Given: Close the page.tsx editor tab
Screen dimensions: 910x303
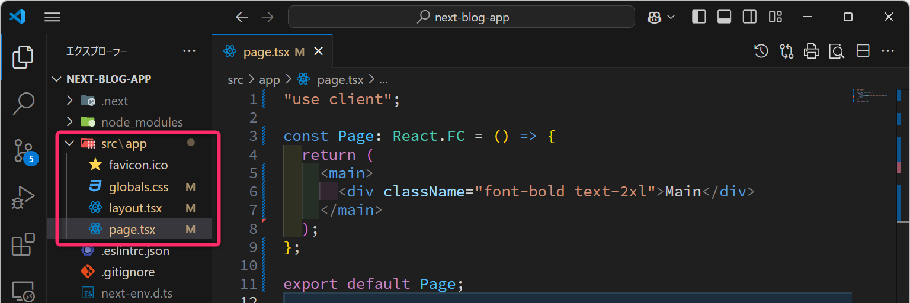Looking at the screenshot, I should coord(318,51).
